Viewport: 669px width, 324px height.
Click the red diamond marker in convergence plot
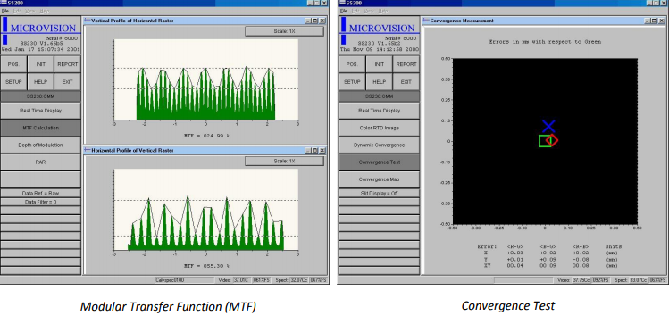(x=553, y=140)
